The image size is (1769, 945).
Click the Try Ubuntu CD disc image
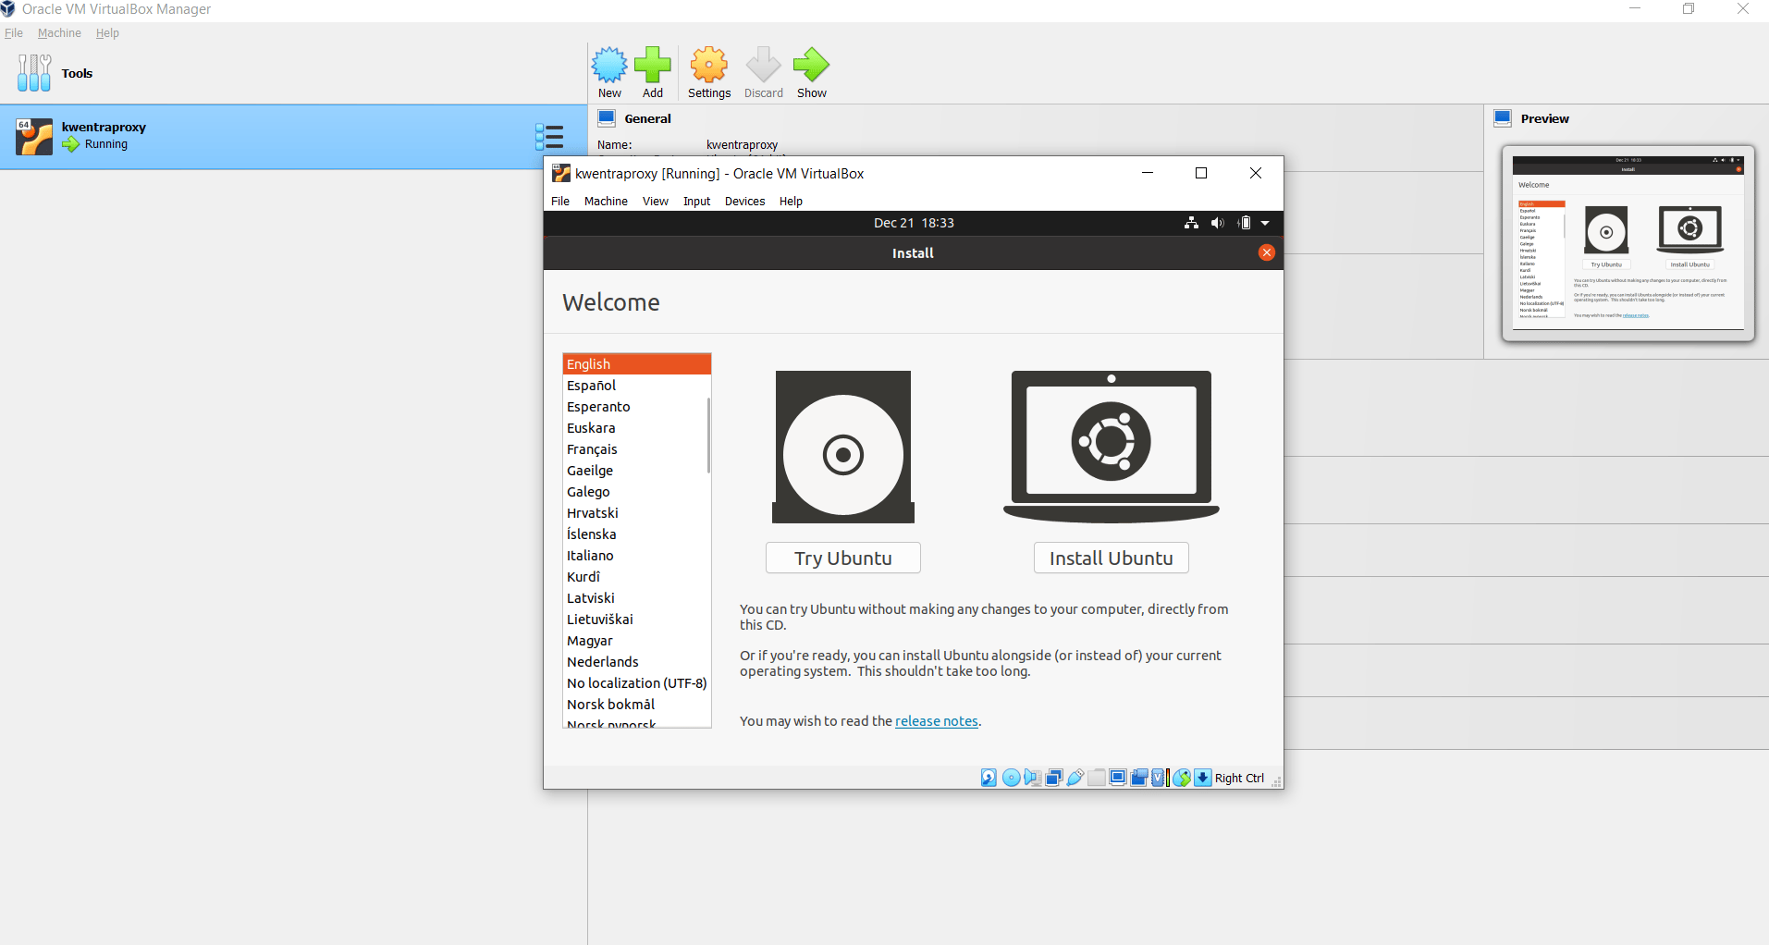tap(843, 448)
